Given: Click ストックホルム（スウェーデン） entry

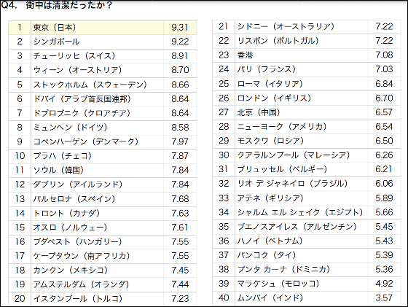Looking at the screenshot, I should pos(90,85).
